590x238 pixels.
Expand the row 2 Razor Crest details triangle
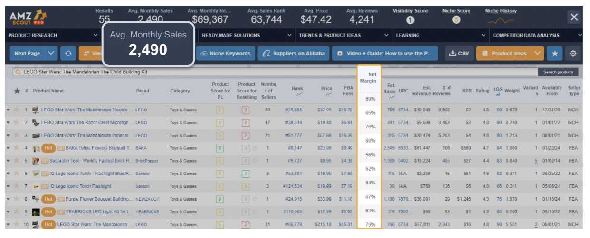coord(8,122)
